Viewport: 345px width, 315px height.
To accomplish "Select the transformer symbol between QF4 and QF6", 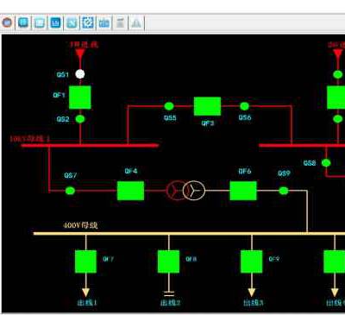I will (185, 191).
